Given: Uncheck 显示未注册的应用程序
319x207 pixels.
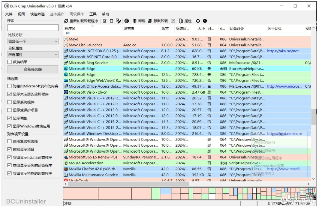Looking at the screenshot, I should click(9, 94).
